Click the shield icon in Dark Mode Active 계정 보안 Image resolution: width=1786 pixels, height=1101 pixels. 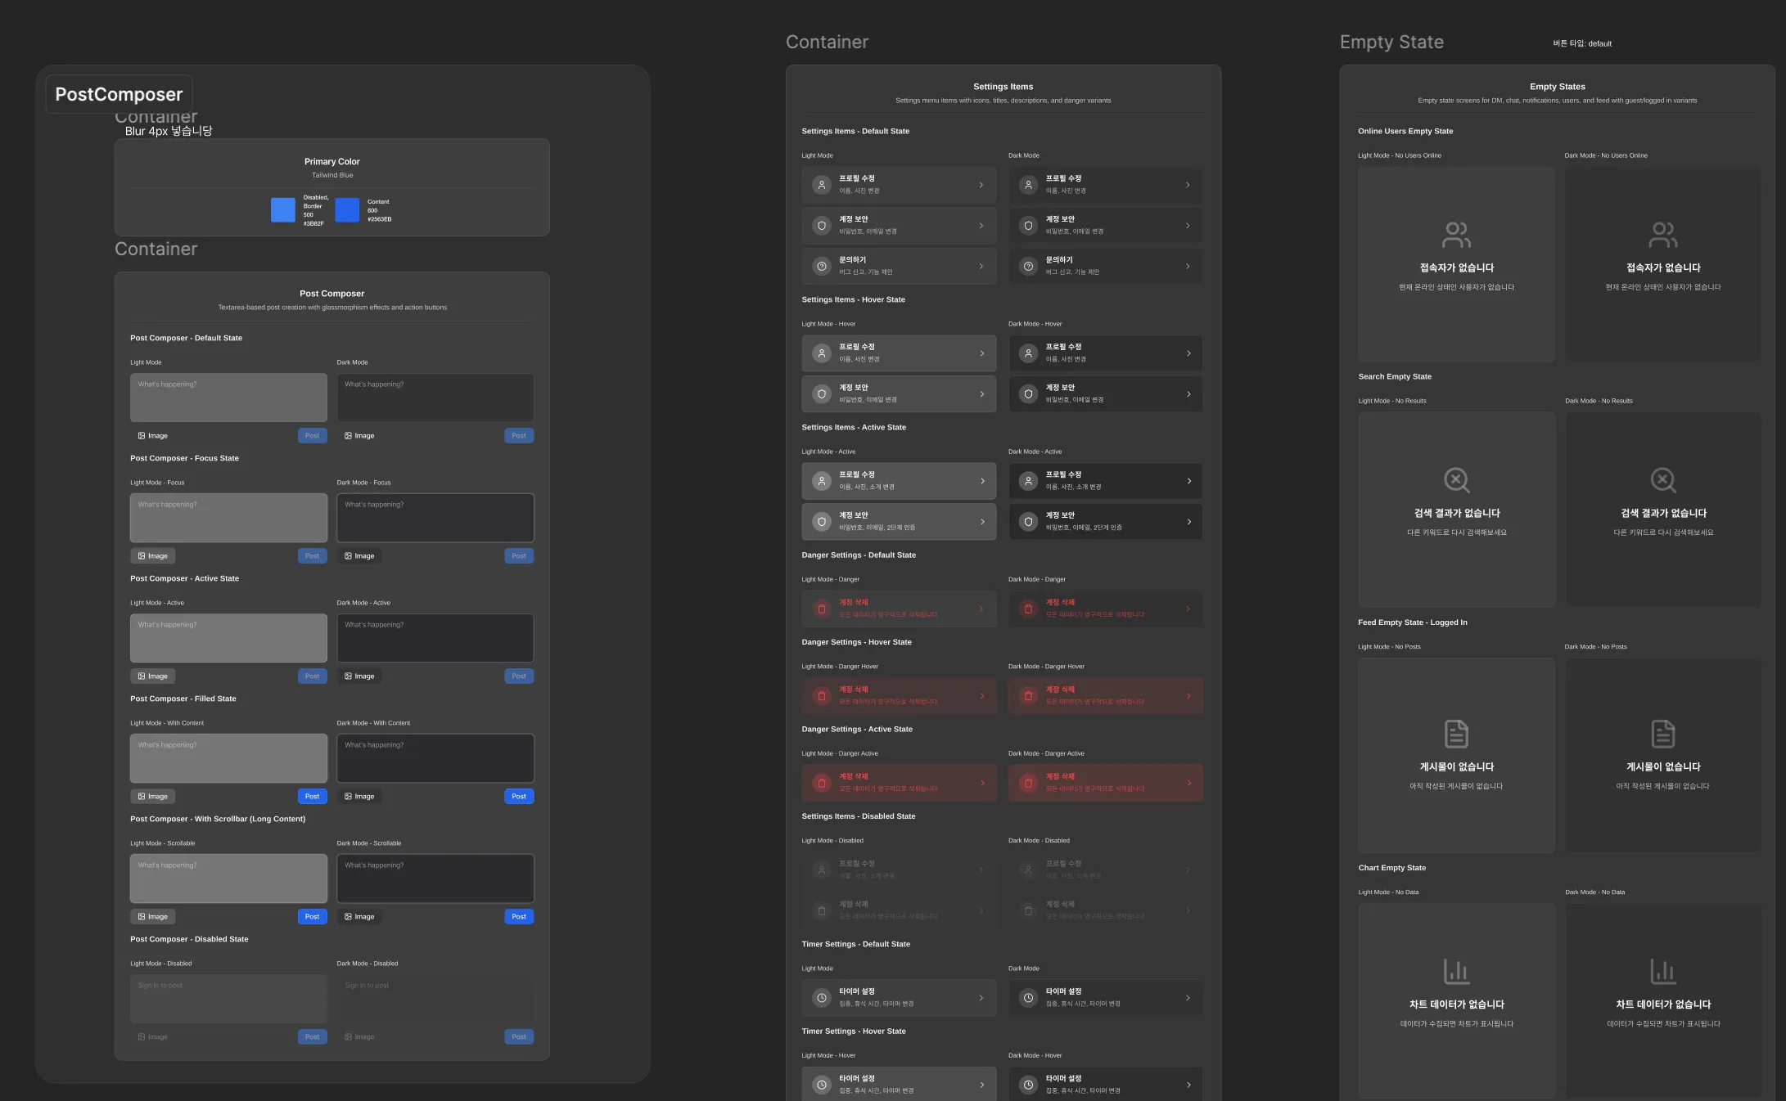[1029, 522]
